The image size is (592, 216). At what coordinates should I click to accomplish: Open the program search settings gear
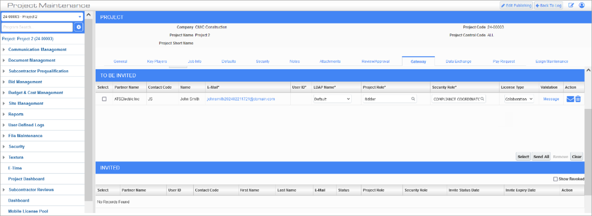79,27
